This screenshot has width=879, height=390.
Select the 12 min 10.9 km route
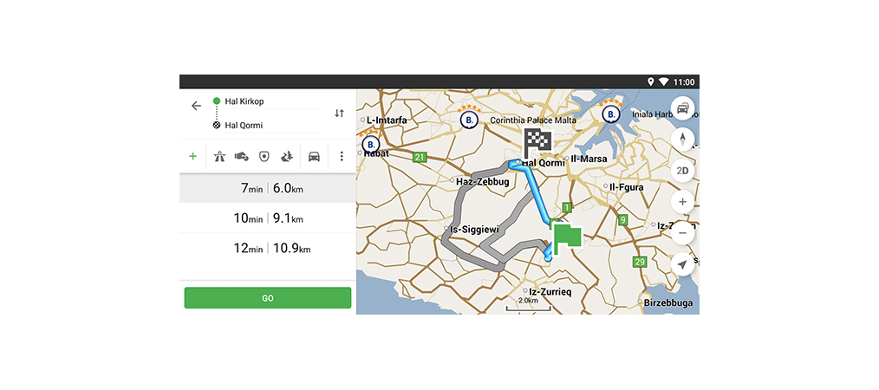[267, 248]
